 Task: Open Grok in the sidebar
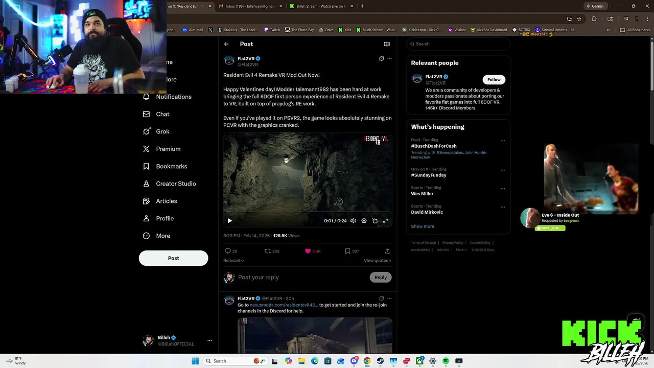(x=156, y=131)
